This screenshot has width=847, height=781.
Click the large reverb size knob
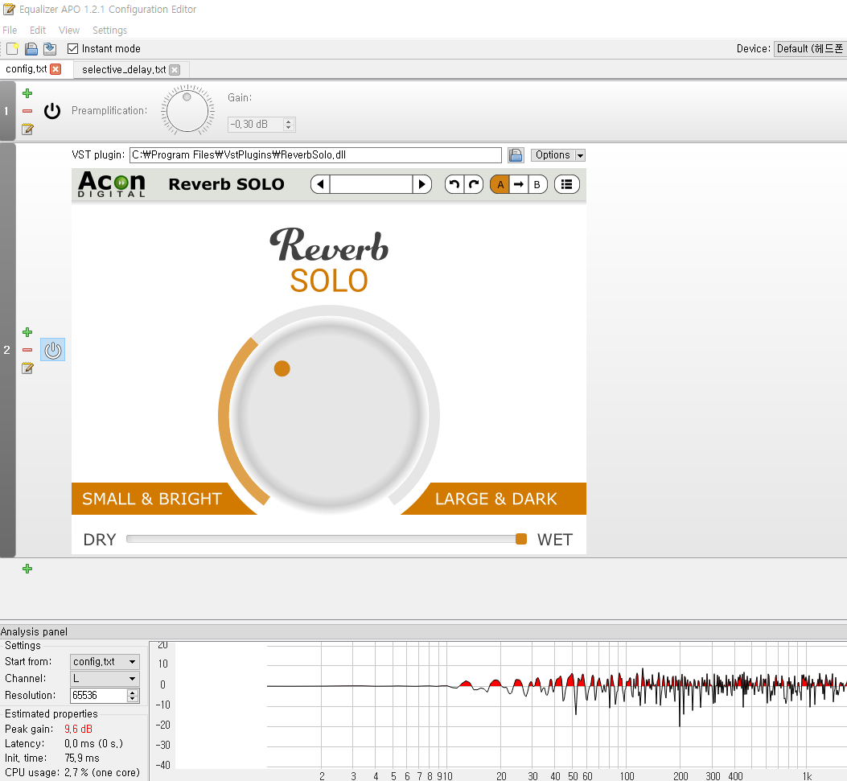[329, 417]
